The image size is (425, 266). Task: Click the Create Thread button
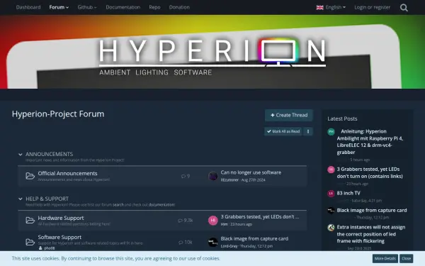pos(289,115)
